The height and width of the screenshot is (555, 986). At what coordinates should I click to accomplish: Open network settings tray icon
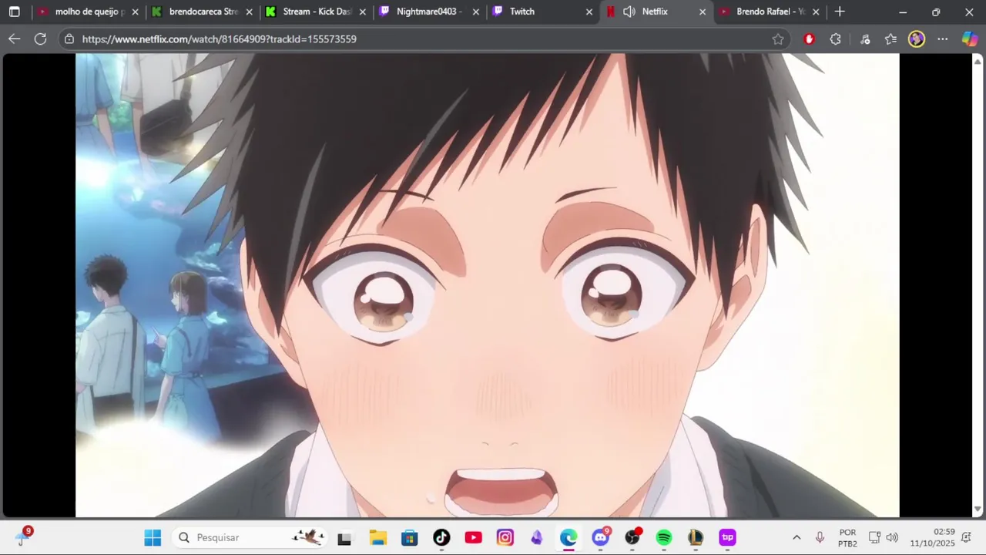pyautogui.click(x=874, y=538)
